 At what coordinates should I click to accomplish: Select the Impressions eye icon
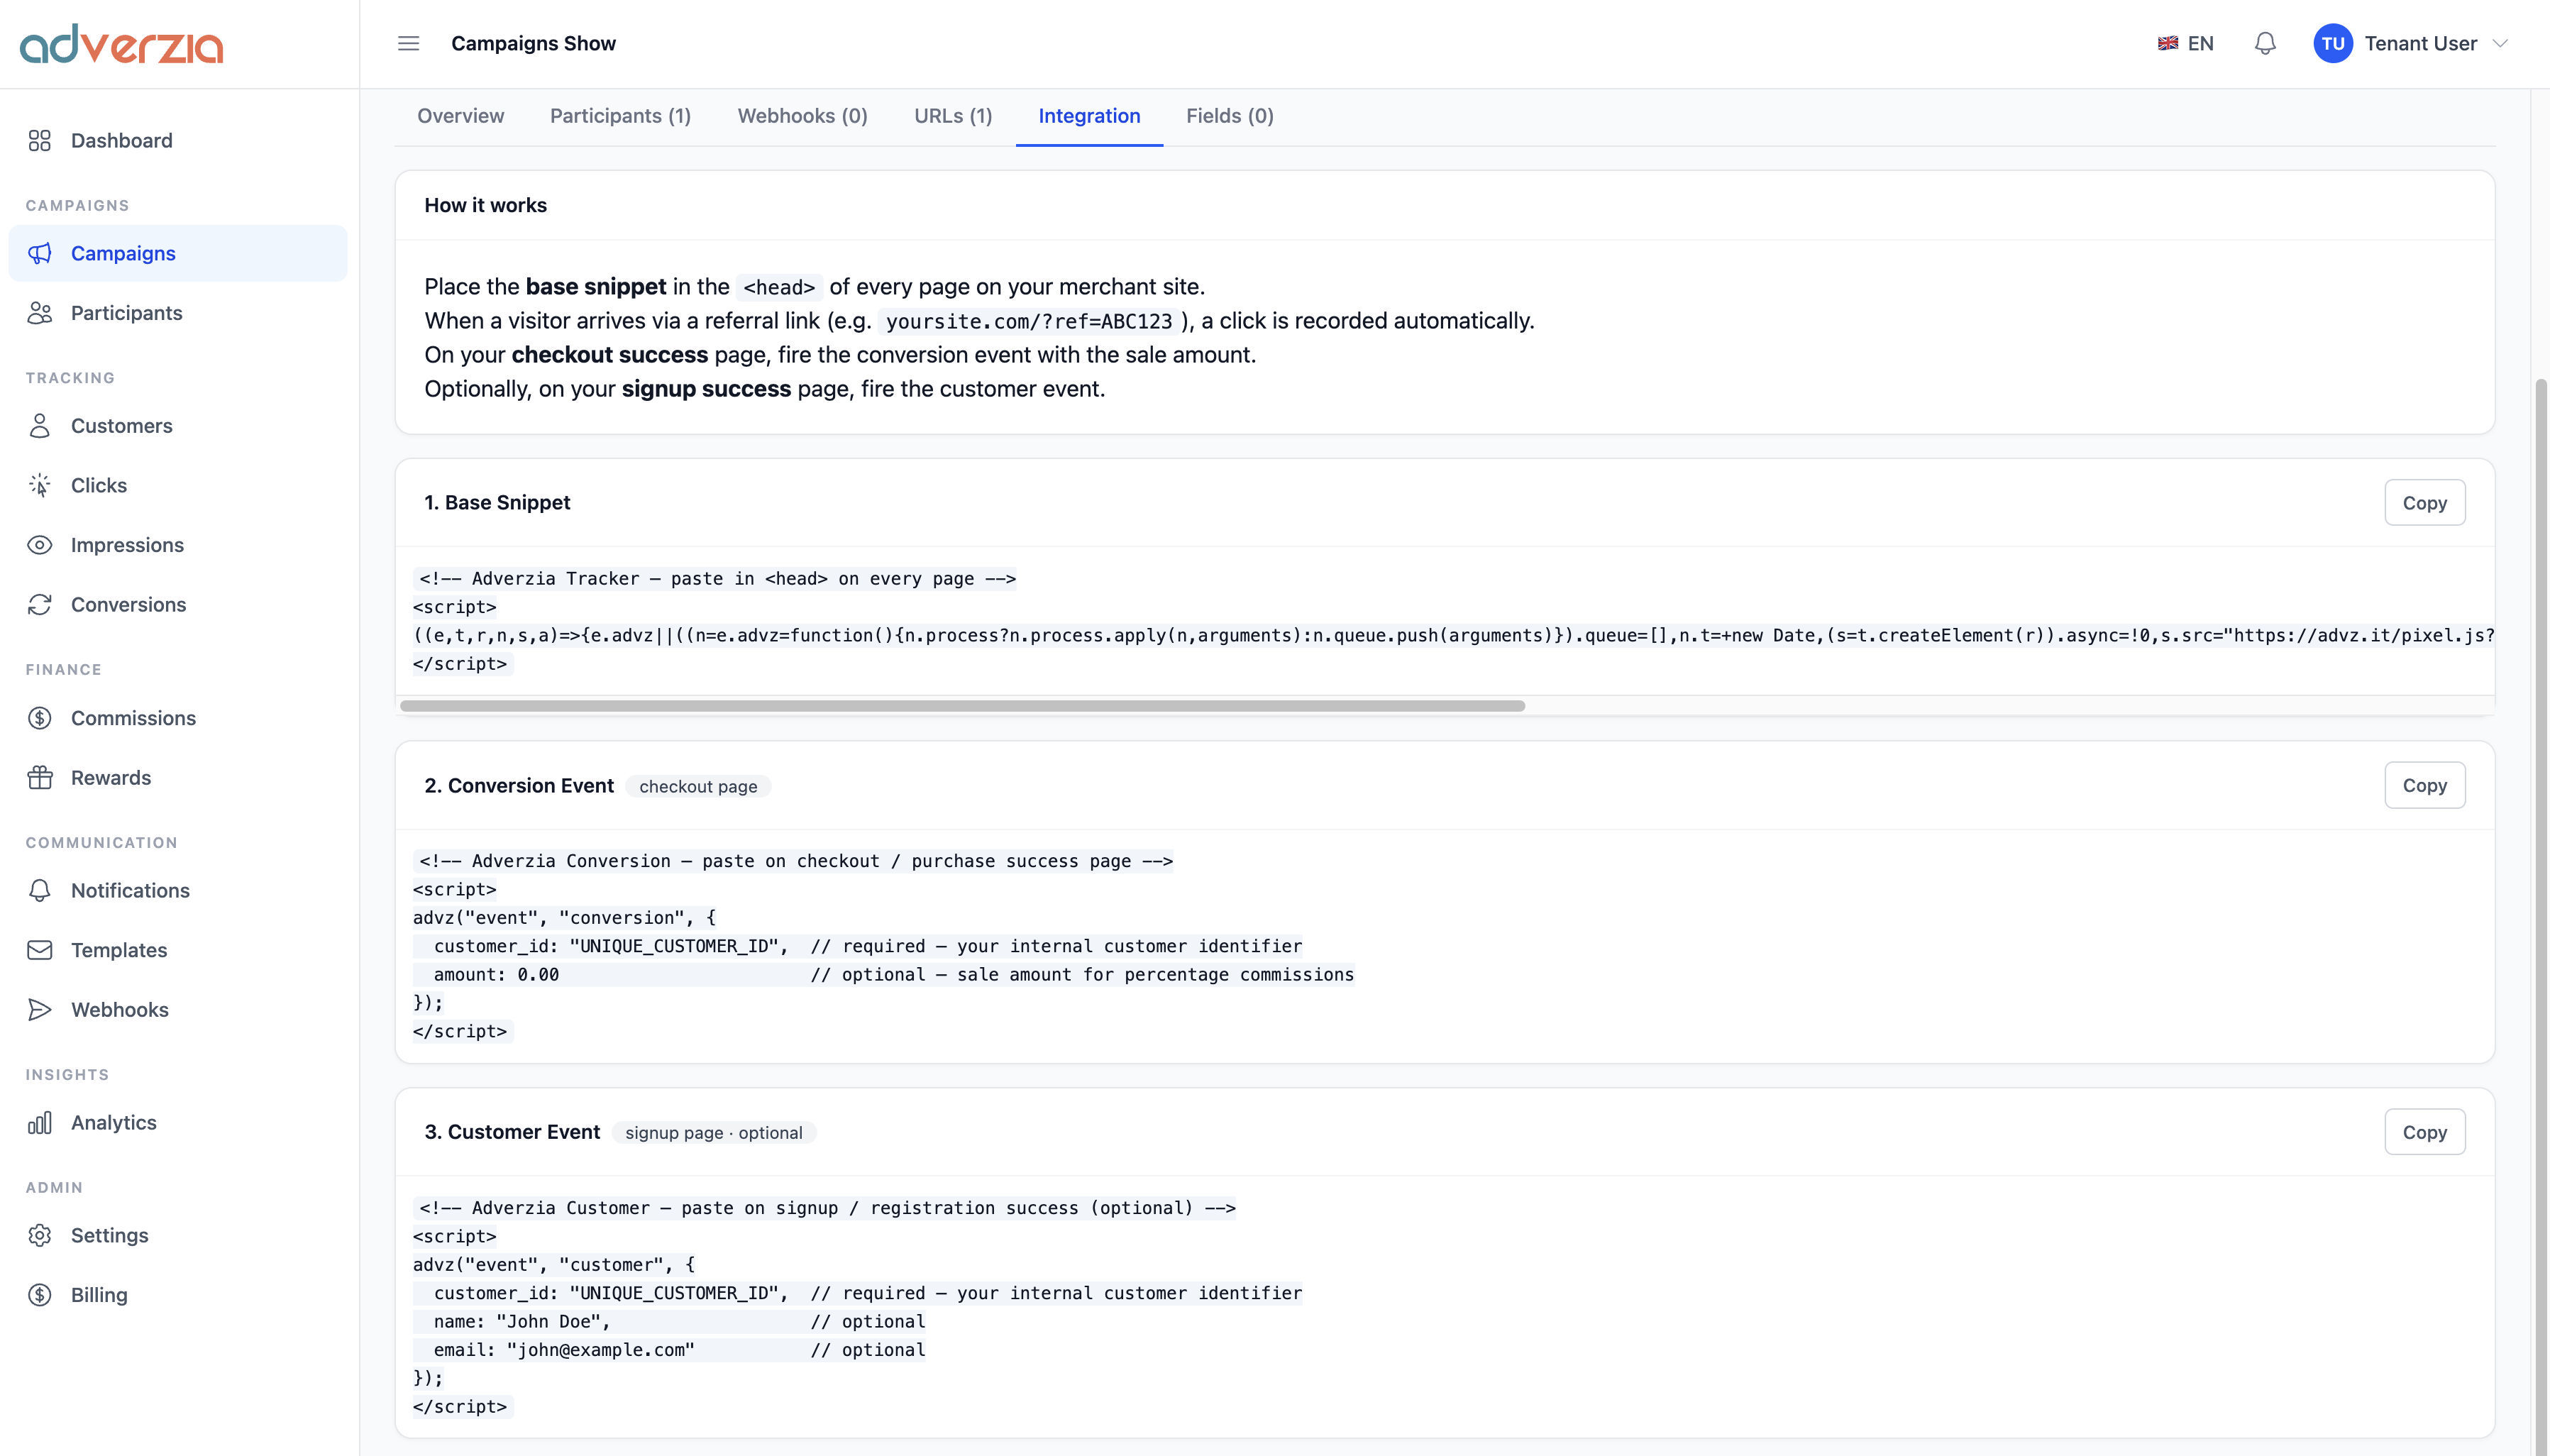tap(40, 545)
